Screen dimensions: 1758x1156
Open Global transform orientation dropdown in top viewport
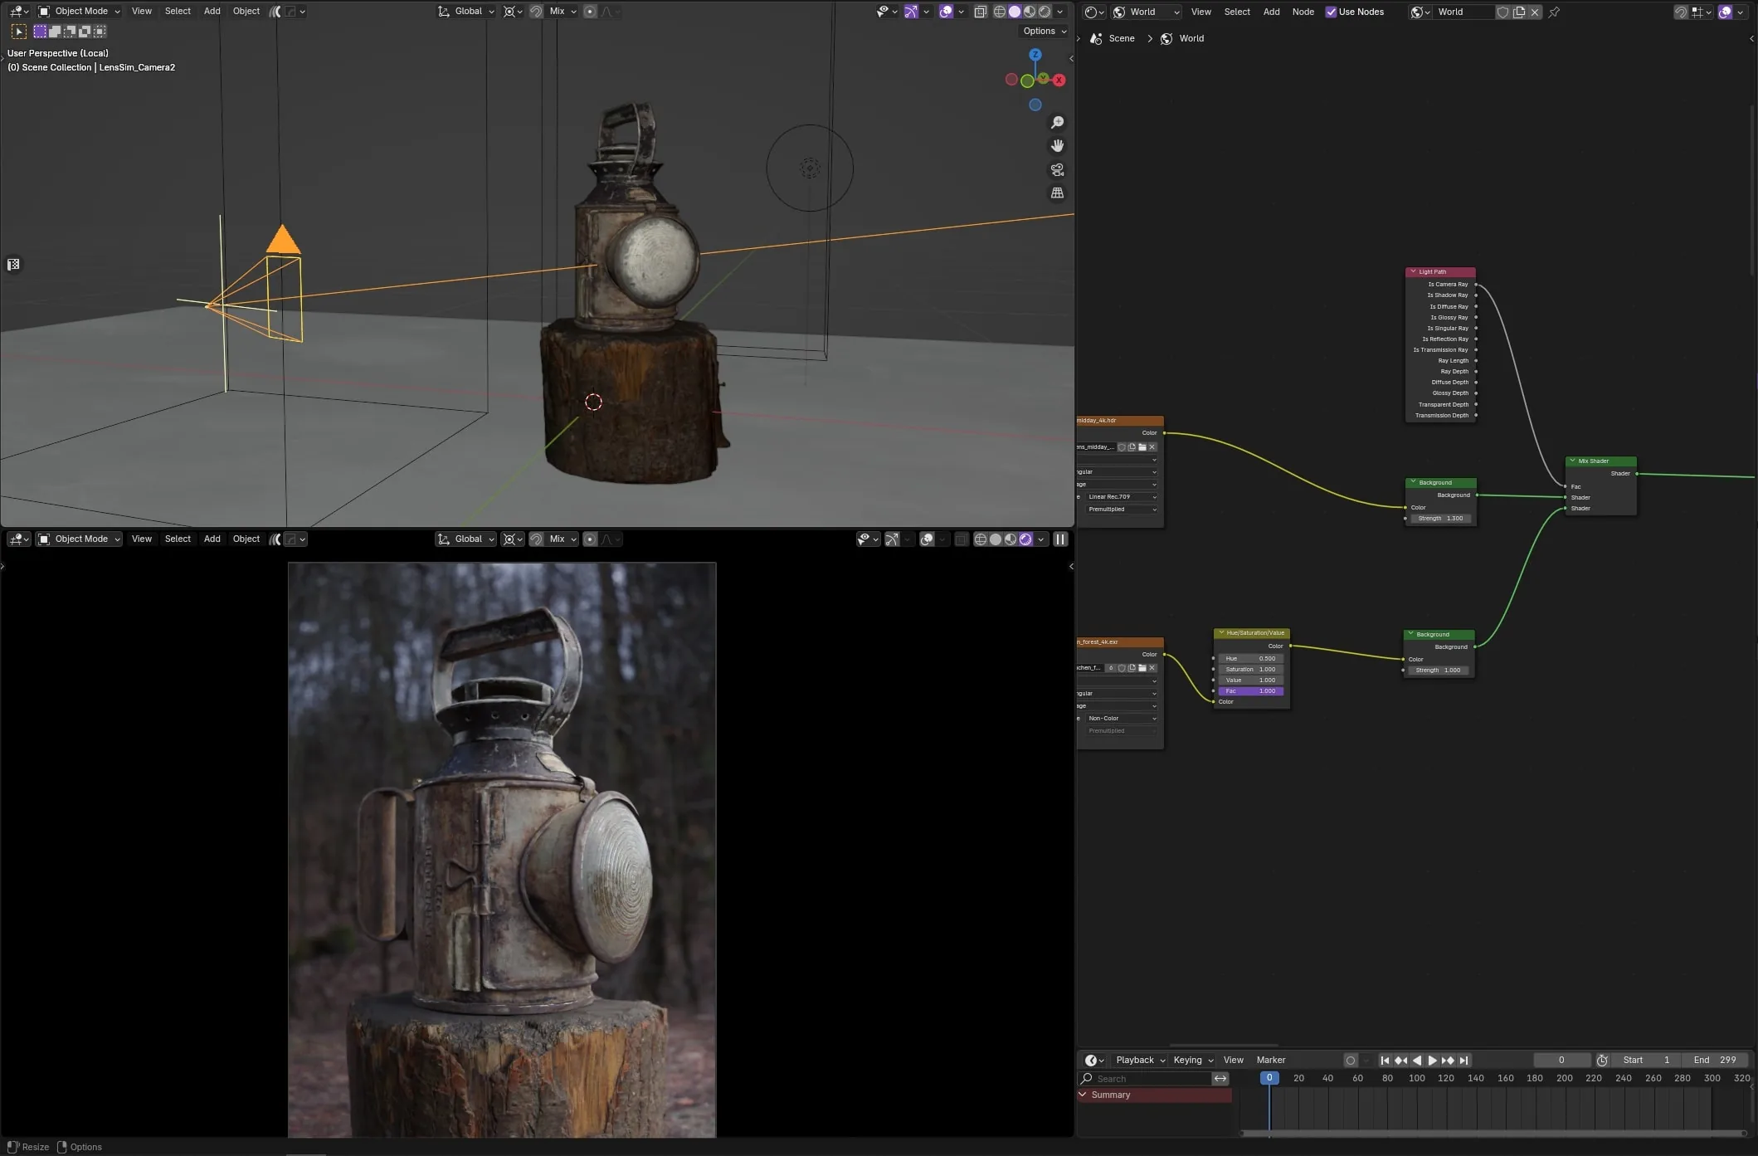466,12
